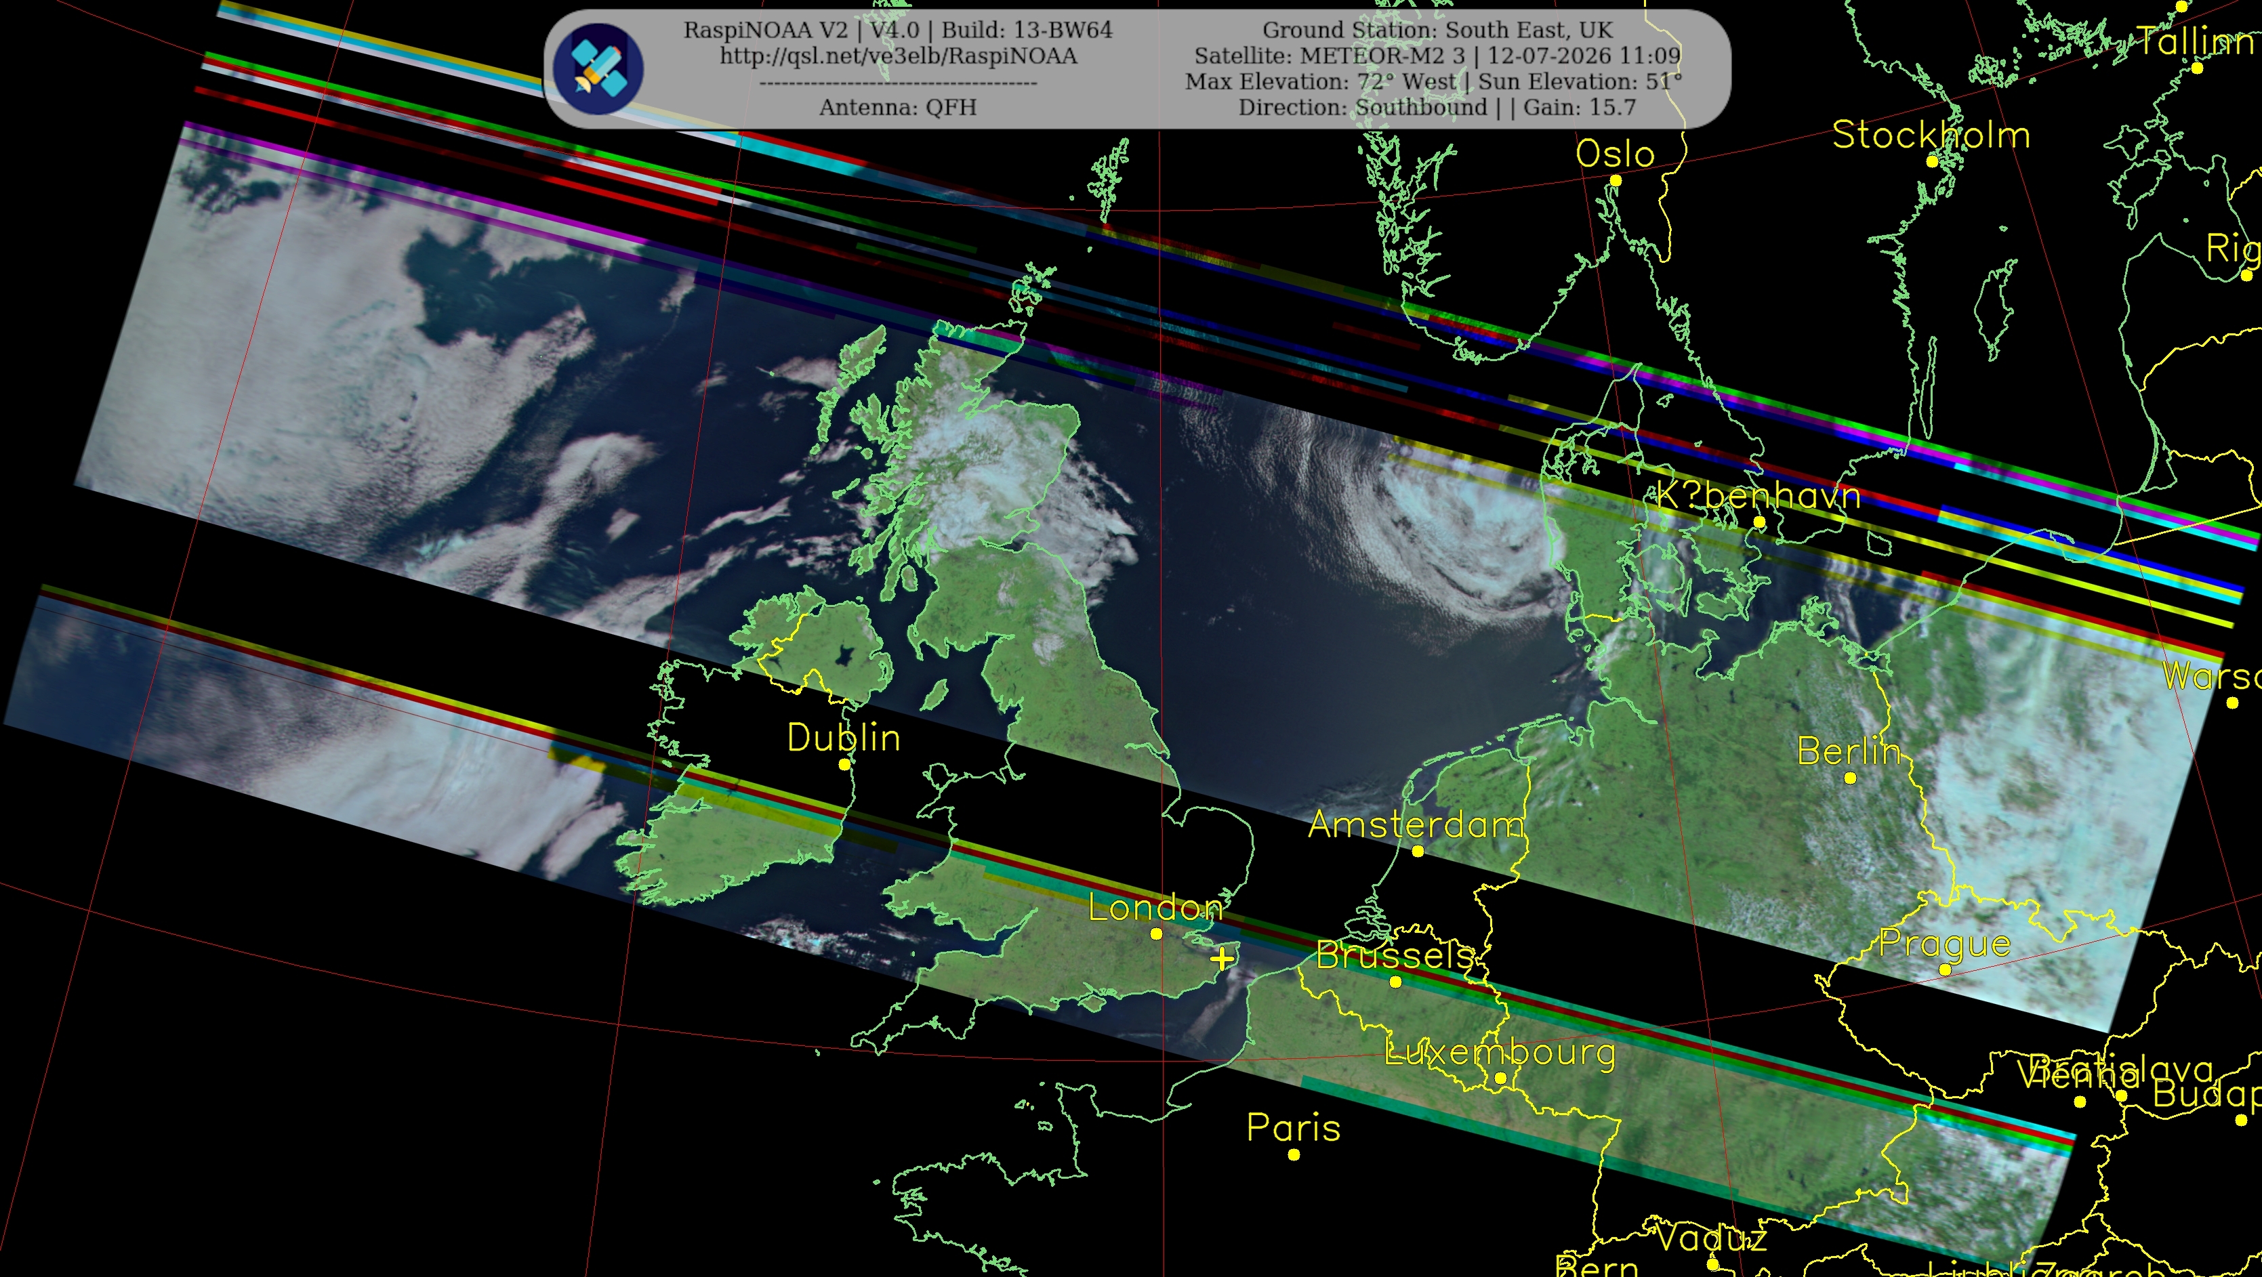Click the yellow marker dot for Paris
The image size is (2262, 1277).
[x=1294, y=1155]
